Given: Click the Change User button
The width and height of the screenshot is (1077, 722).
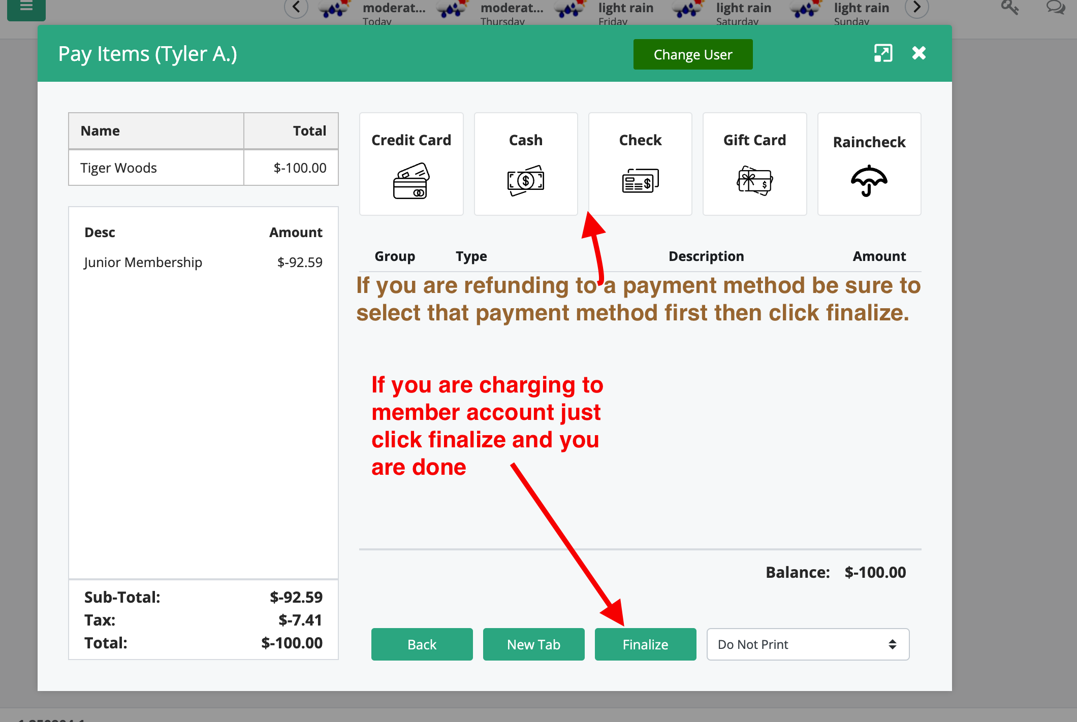Looking at the screenshot, I should pyautogui.click(x=692, y=54).
